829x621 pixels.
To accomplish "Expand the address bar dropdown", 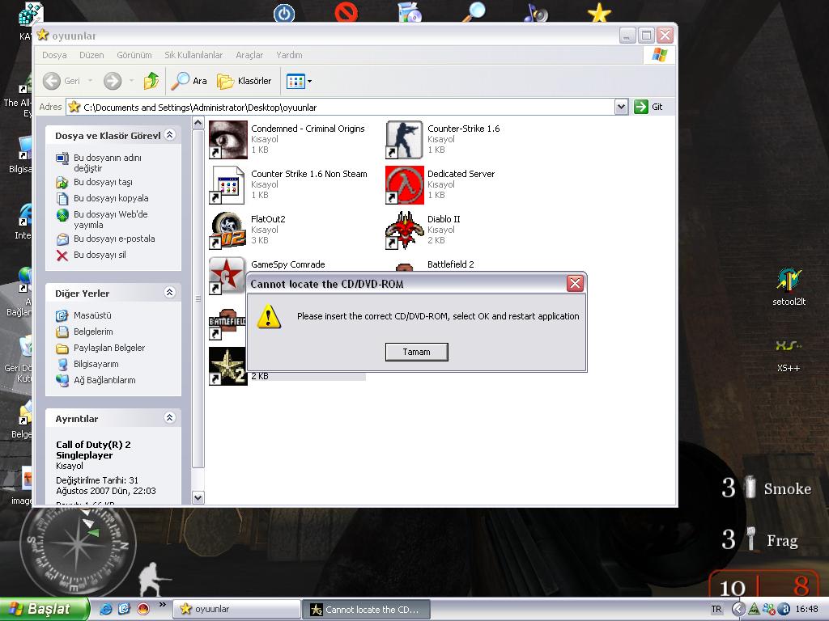I will [x=621, y=108].
